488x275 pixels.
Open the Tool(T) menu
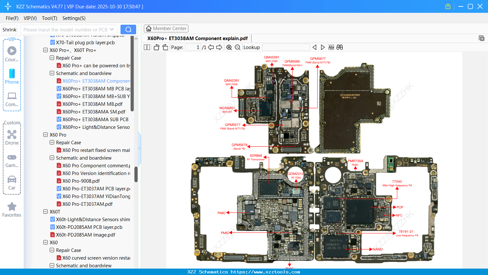[x=49, y=18]
